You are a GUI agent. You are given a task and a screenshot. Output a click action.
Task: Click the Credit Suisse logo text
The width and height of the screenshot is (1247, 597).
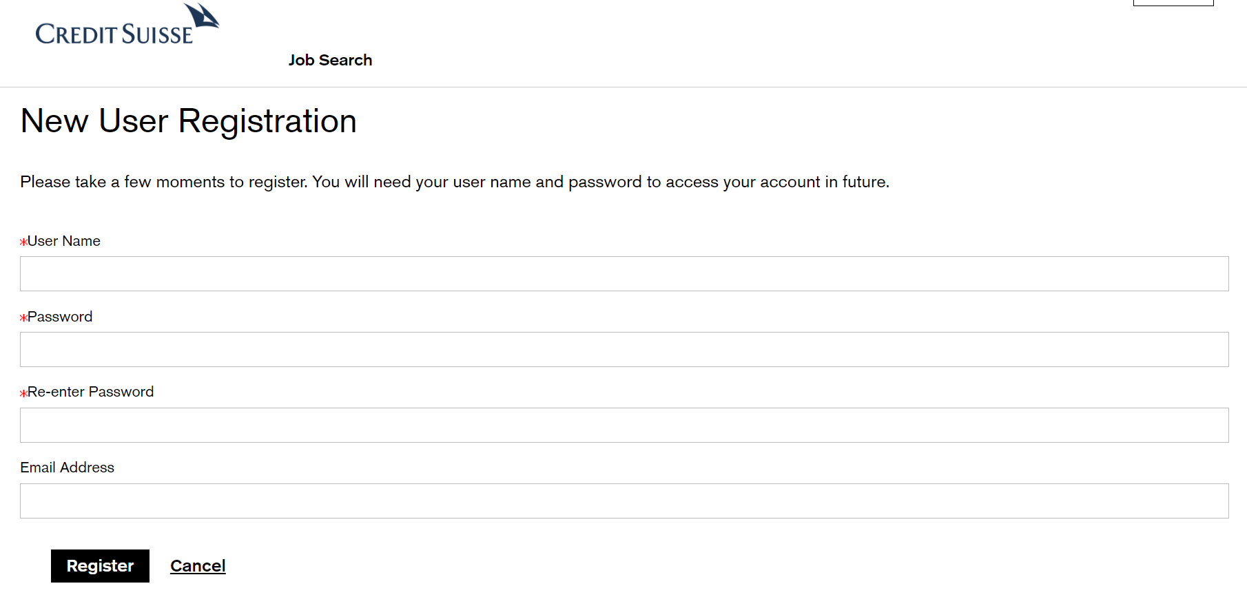tap(114, 34)
